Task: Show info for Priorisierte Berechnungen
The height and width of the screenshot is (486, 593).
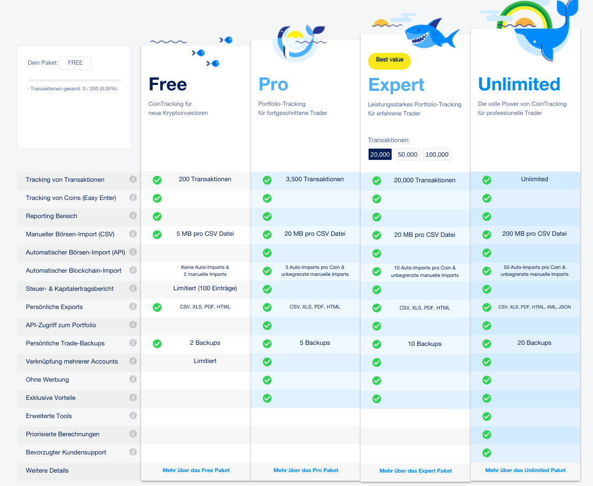Action: point(132,434)
